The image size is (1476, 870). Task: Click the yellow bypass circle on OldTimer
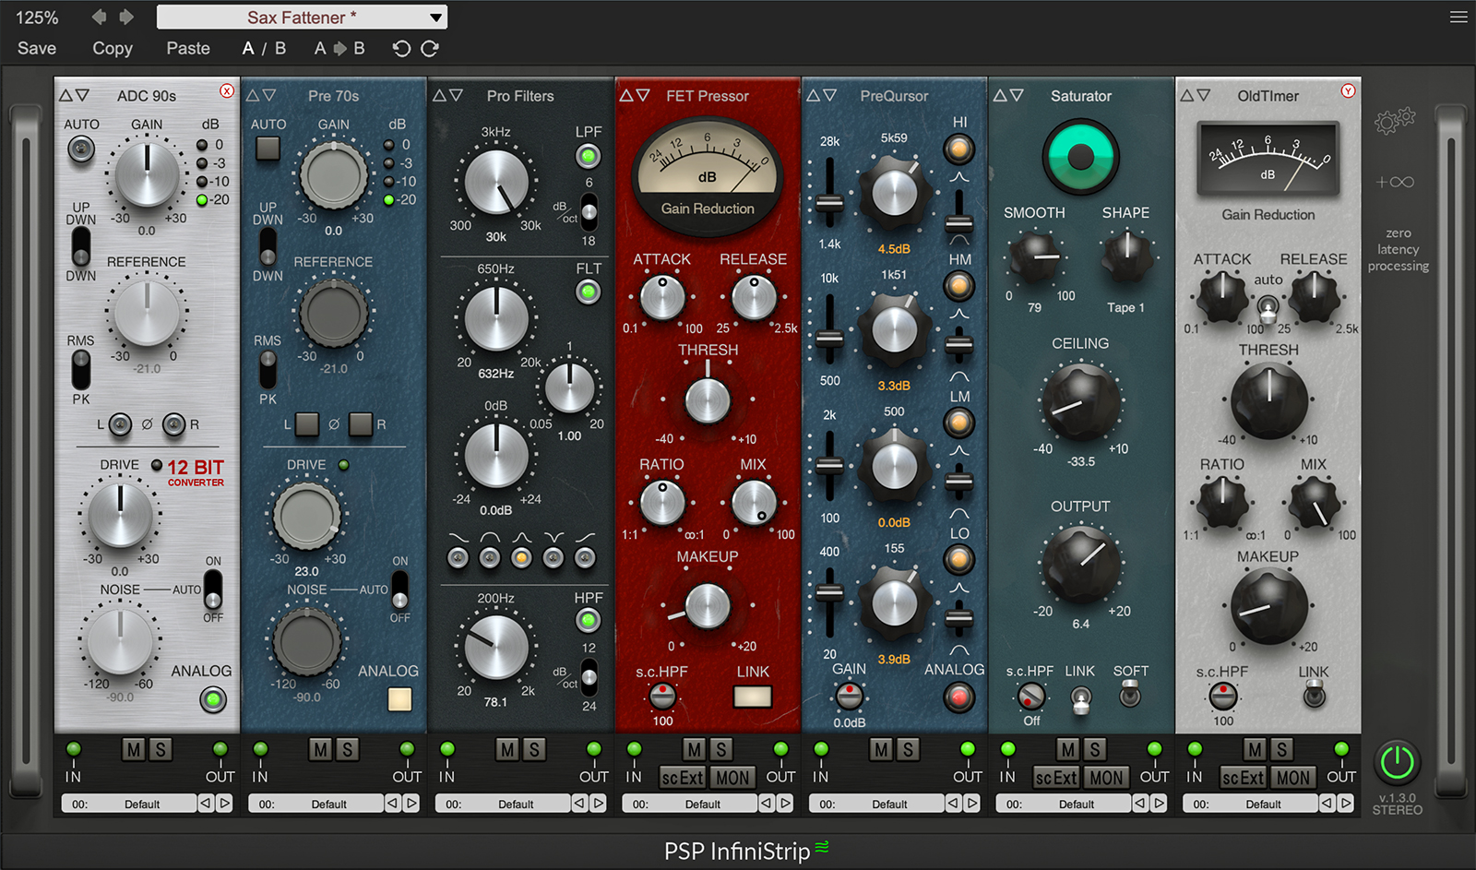point(1348,92)
